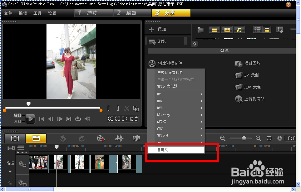Image resolution: width=301 pixels, height=192 pixels.
Task: Step to next frame
Action: coord(60,119)
